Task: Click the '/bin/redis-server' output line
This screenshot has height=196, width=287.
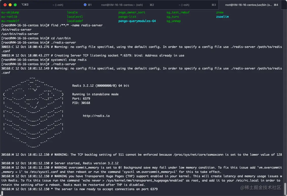Action: pos(16,29)
